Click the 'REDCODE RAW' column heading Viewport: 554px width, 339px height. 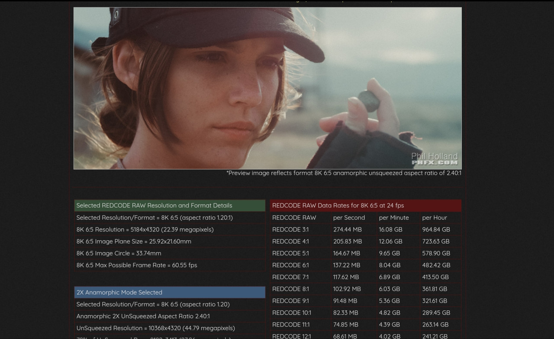point(294,218)
